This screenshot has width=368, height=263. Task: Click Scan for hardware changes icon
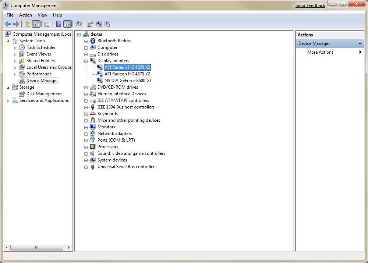[78, 24]
